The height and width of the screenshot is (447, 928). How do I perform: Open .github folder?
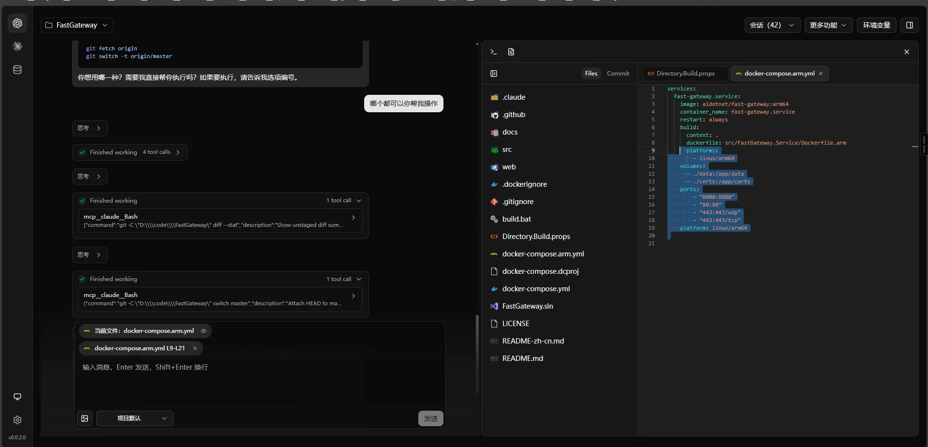559,115
